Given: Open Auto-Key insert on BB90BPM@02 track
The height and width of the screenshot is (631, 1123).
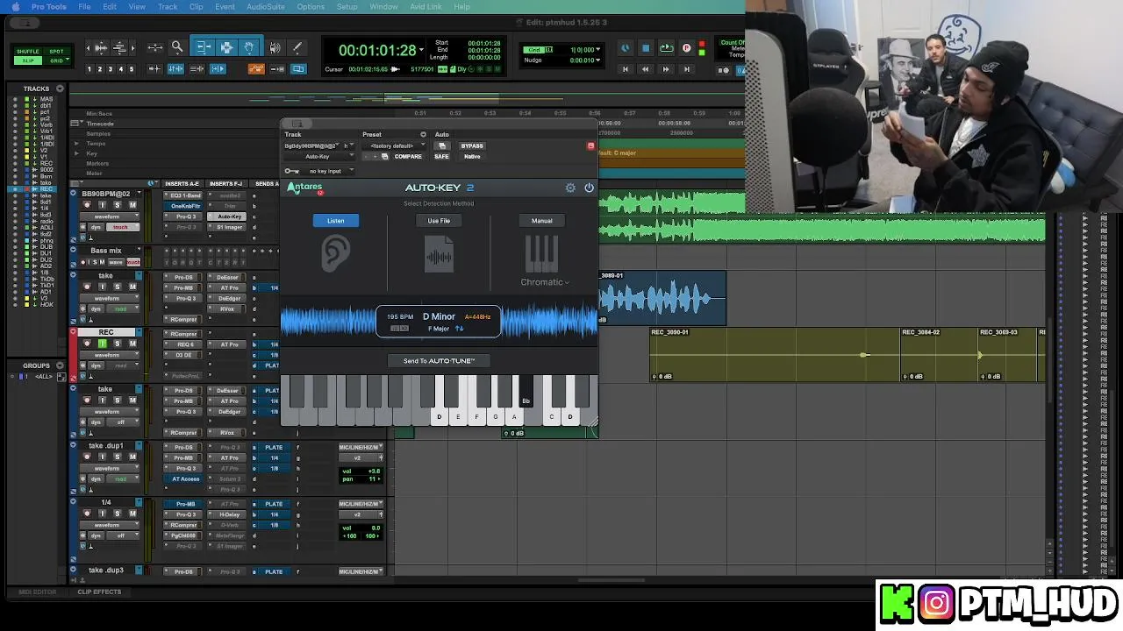Looking at the screenshot, I should (229, 216).
